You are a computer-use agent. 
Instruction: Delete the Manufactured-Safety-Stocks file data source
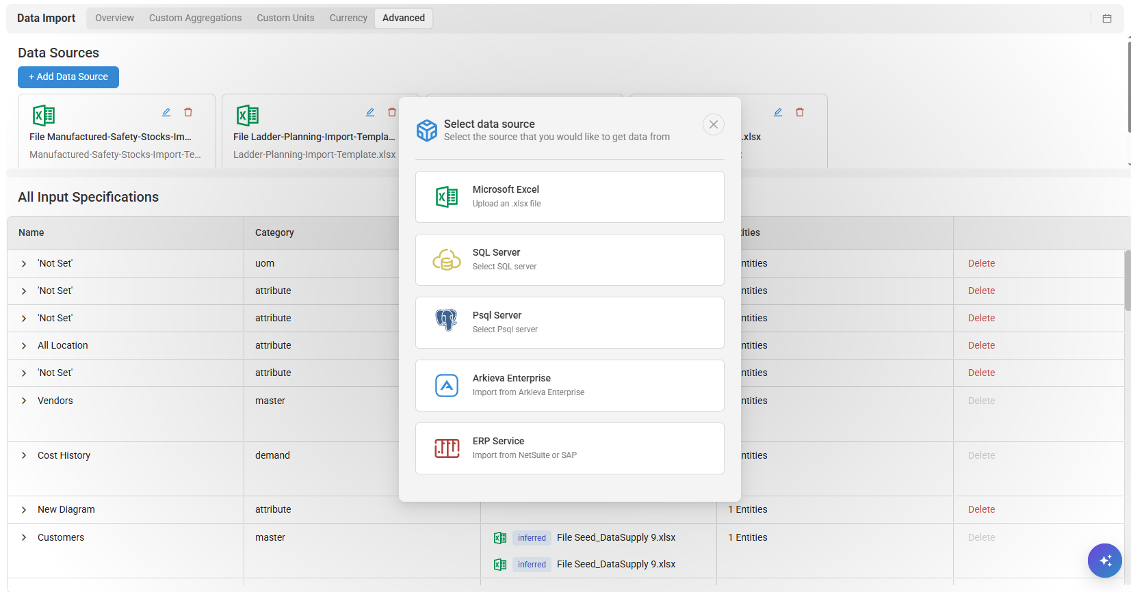coord(188,112)
